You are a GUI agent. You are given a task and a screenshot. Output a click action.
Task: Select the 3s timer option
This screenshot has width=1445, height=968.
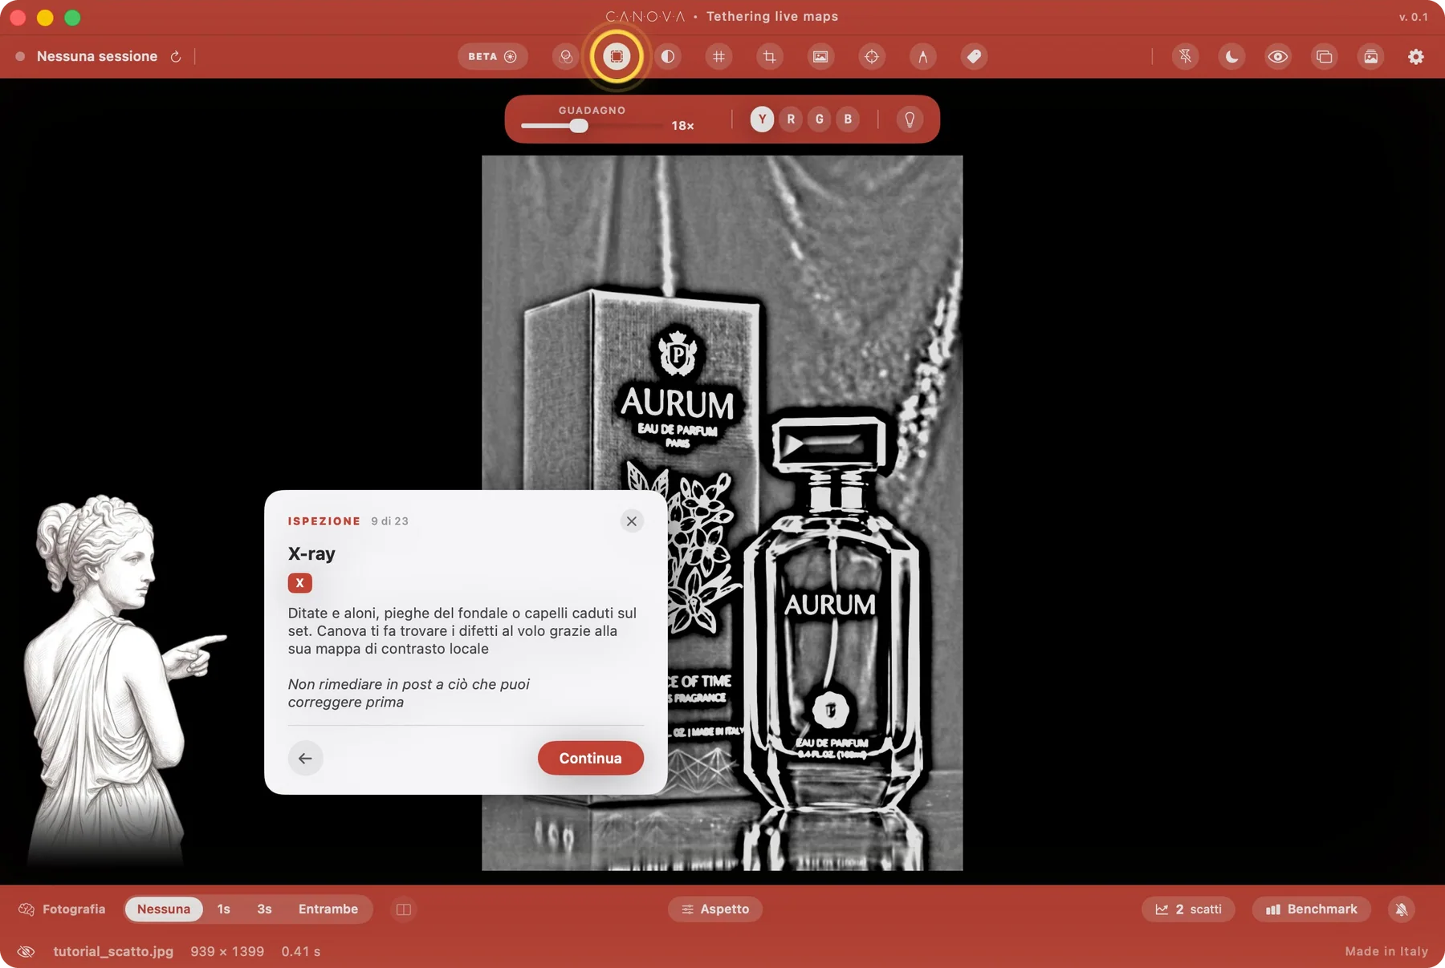coord(265,909)
